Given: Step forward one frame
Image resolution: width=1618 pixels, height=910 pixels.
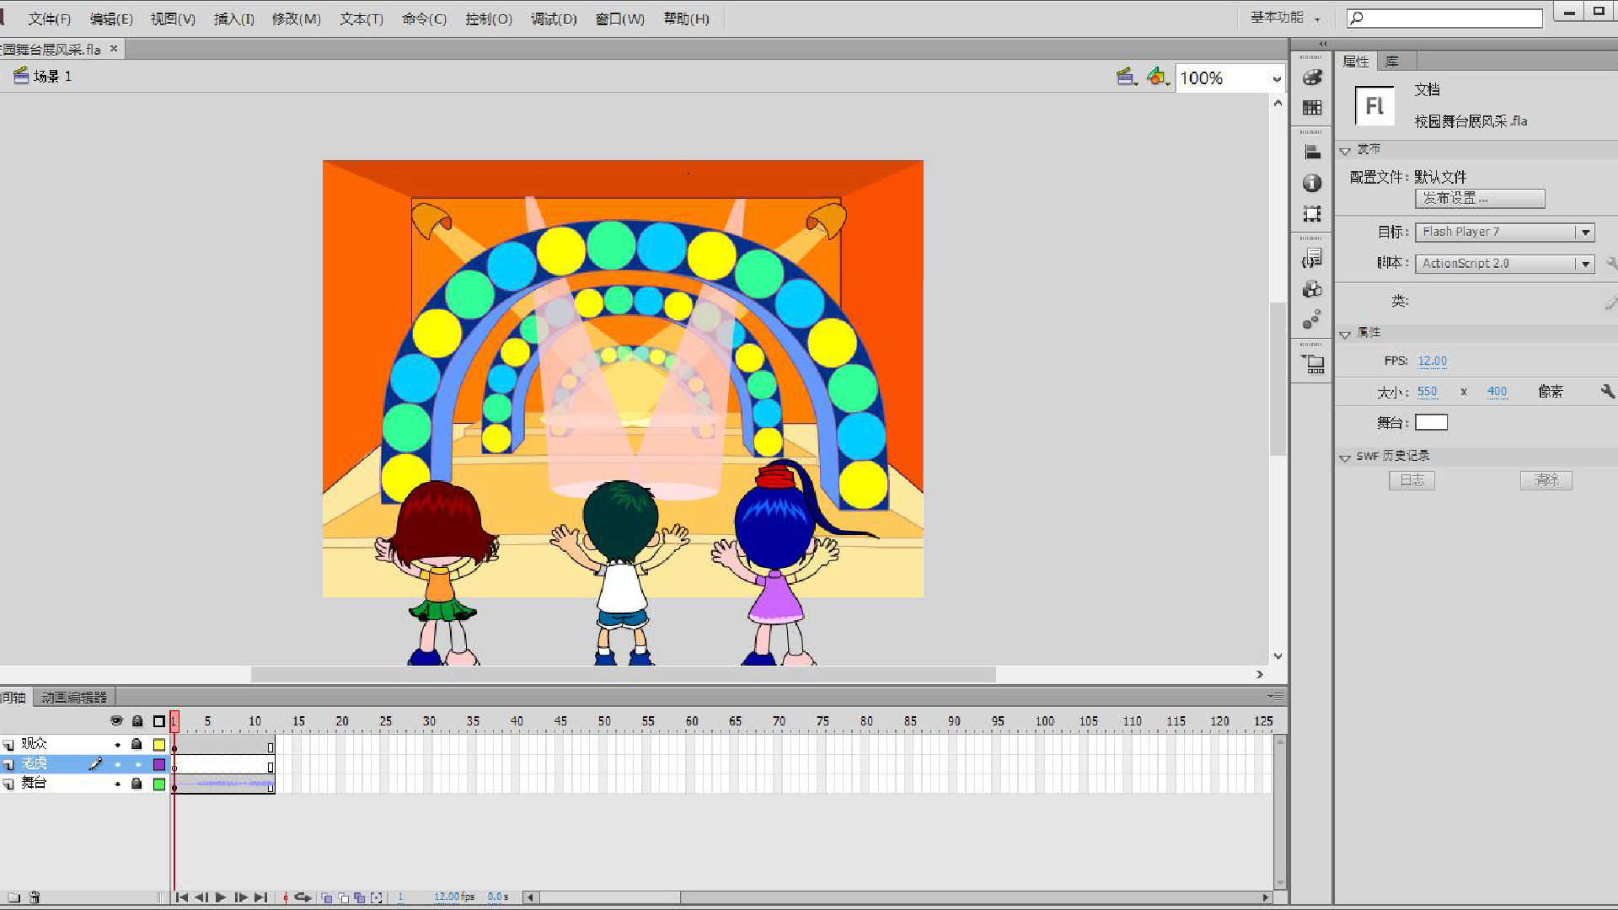Looking at the screenshot, I should 241,897.
